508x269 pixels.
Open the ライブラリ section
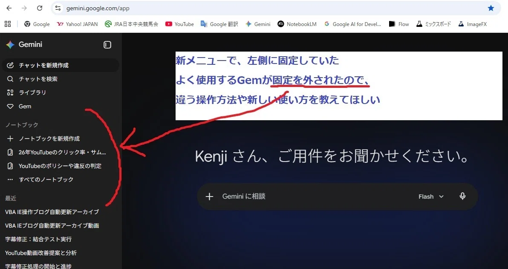point(61,93)
